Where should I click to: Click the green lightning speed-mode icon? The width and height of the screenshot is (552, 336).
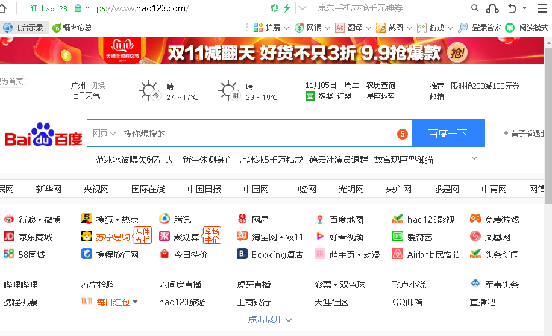(x=287, y=8)
